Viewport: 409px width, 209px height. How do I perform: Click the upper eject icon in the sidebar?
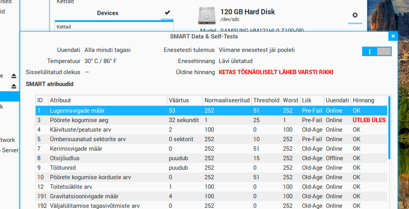14,76
